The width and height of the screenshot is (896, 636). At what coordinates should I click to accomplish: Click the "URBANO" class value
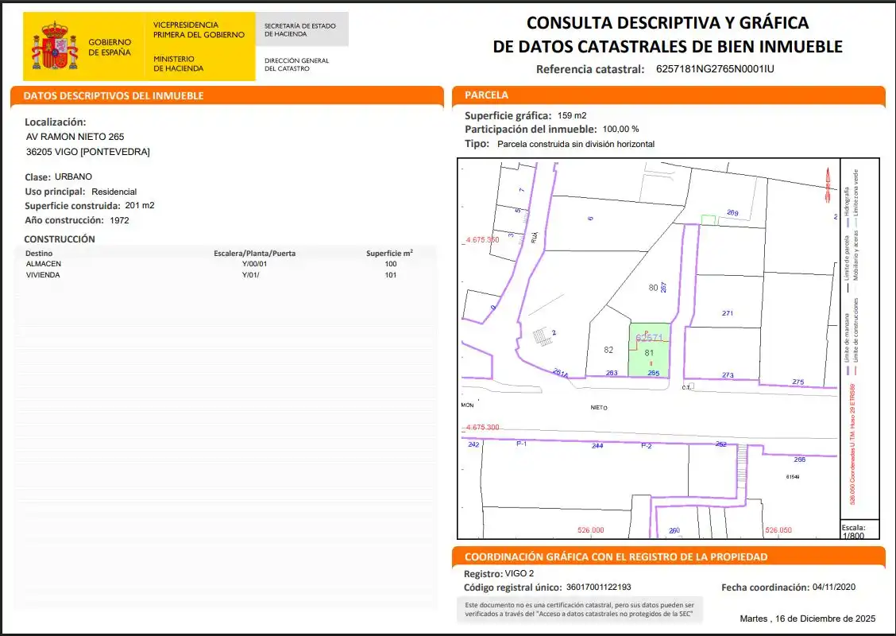(x=73, y=176)
